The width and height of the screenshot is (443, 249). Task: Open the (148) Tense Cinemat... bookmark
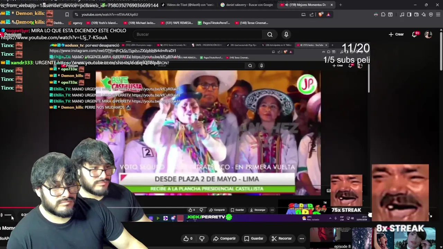tap(252, 23)
